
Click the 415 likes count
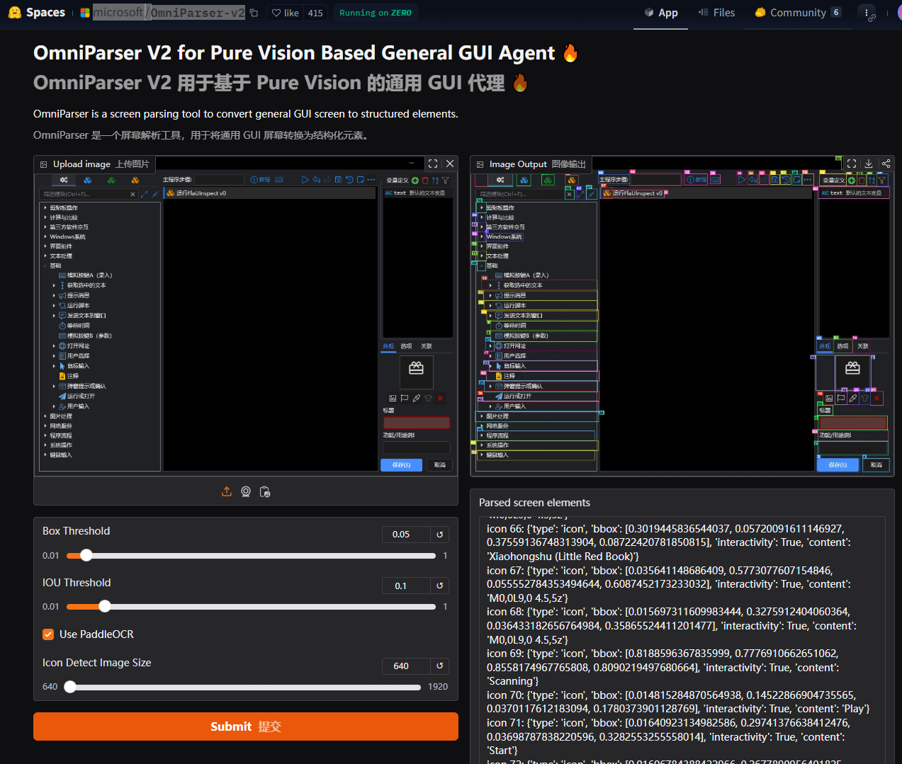(x=315, y=13)
